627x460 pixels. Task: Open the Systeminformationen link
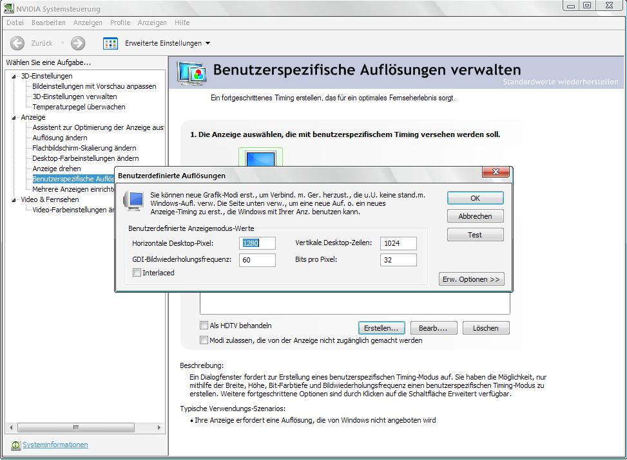click(55, 445)
